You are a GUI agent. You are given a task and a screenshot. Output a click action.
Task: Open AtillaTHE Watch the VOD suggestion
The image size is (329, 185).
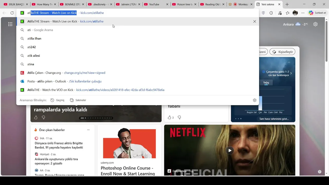coord(138,90)
